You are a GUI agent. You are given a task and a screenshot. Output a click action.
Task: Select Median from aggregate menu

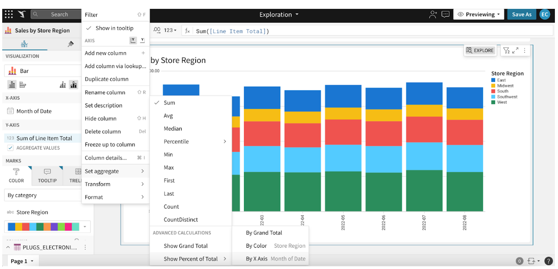pyautogui.click(x=173, y=129)
